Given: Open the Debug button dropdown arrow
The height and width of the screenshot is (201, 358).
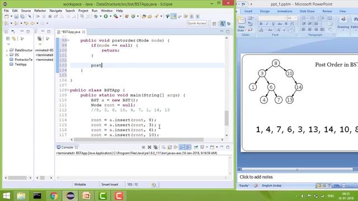Looking at the screenshot, I should click(x=100, y=16).
